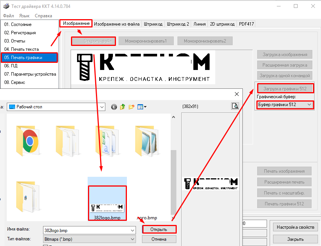Screen dimensions: 321x246
Task: Click the Настройка свойств button
Action: (295, 227)
